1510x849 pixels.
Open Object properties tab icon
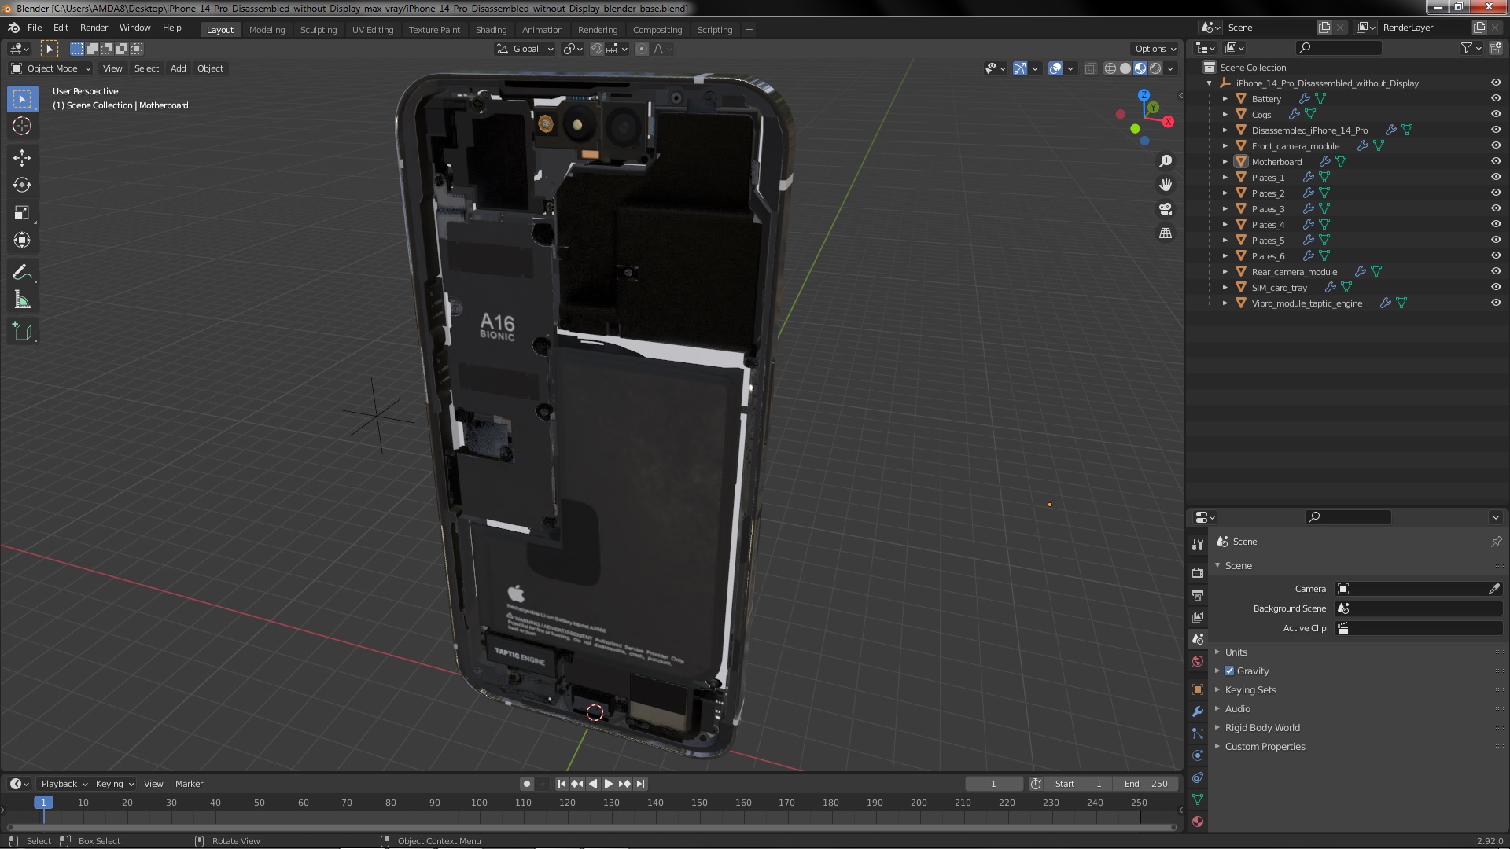pos(1198,689)
